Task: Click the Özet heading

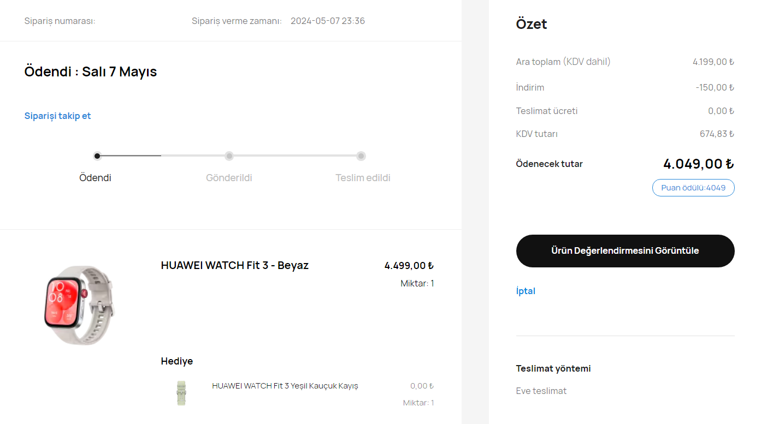Action: 532,24
